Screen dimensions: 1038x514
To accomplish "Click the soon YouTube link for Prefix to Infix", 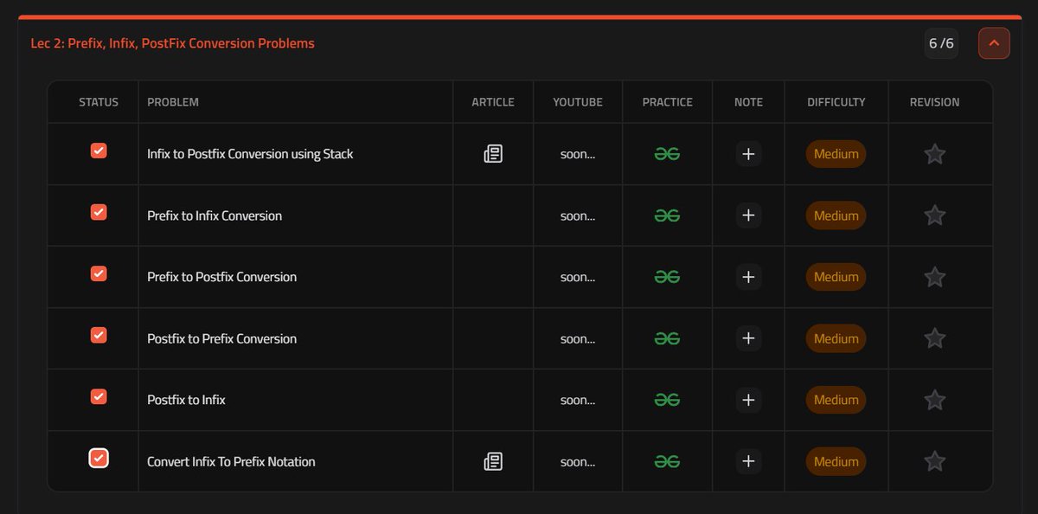I will [576, 215].
